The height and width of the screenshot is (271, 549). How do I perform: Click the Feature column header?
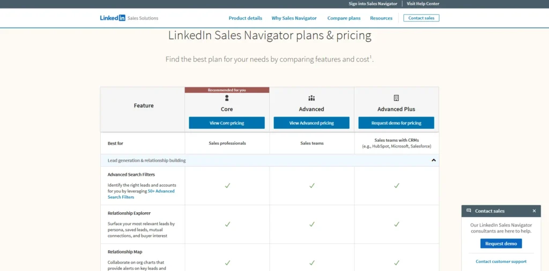click(x=144, y=105)
